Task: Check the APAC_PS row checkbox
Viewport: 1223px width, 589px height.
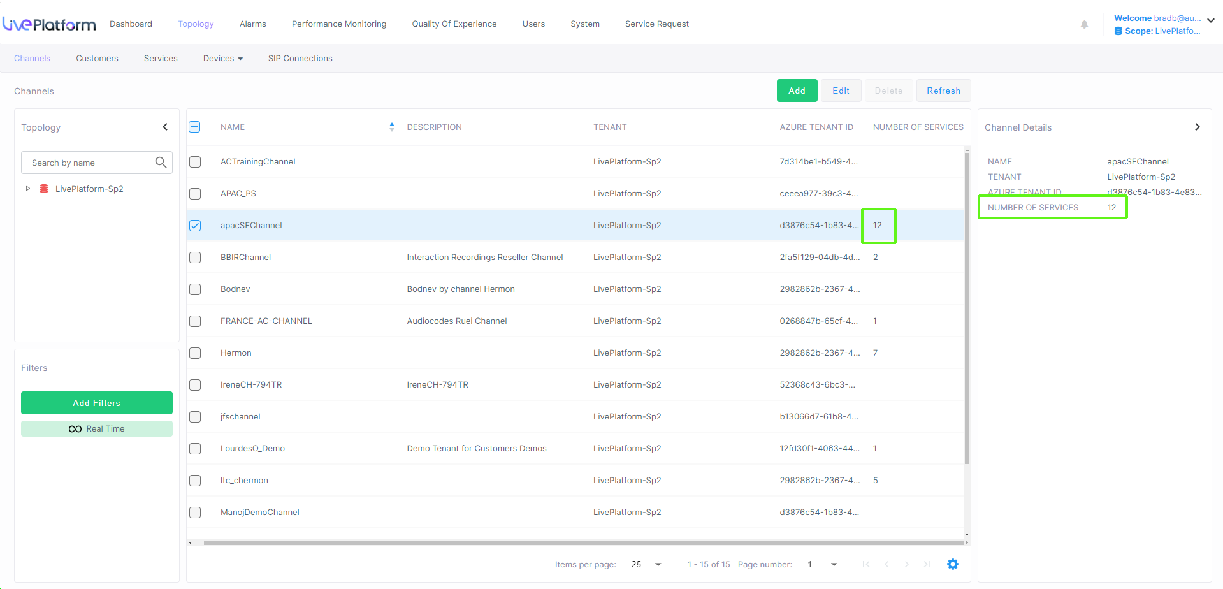Action: tap(195, 194)
